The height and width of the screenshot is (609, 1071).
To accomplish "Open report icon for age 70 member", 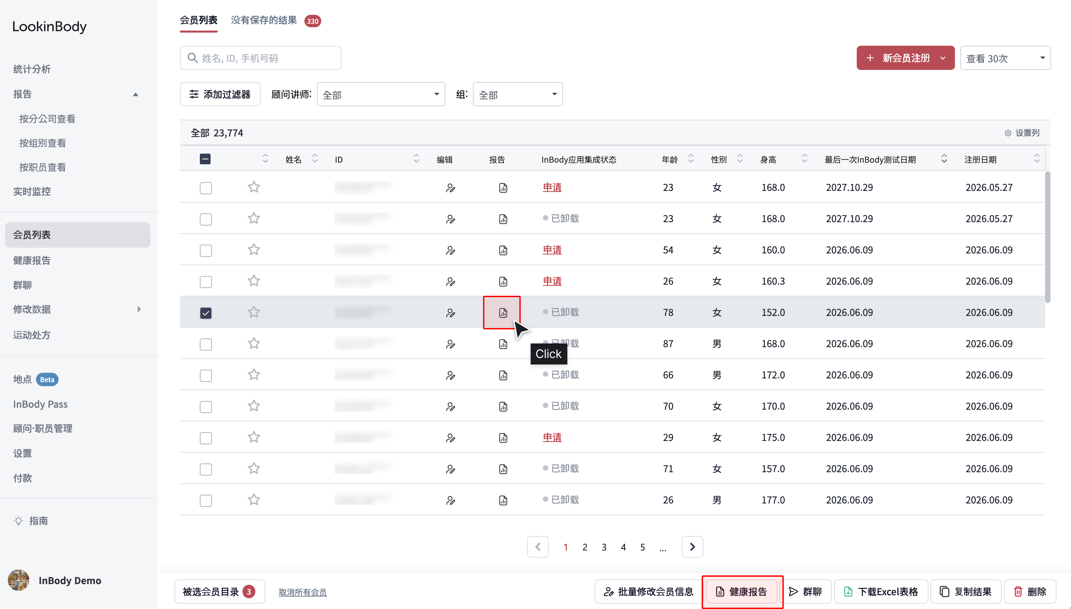I will (x=503, y=406).
